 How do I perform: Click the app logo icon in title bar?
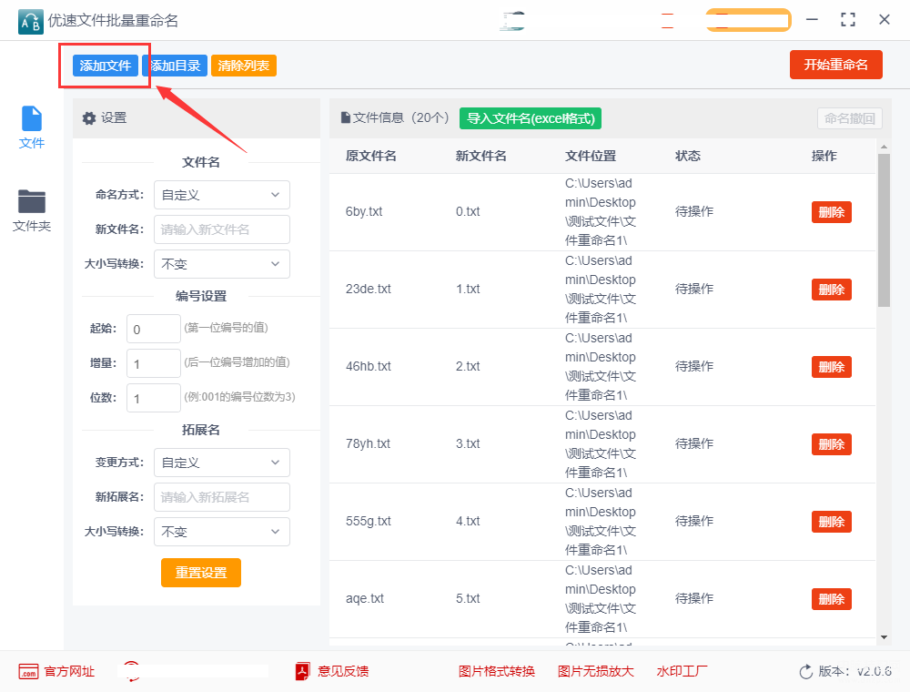(x=31, y=22)
